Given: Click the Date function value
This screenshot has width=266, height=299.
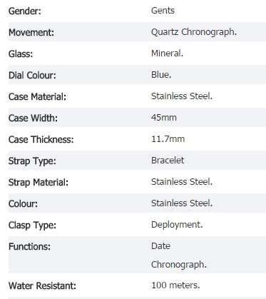Looking at the screenshot, I should tap(160, 246).
